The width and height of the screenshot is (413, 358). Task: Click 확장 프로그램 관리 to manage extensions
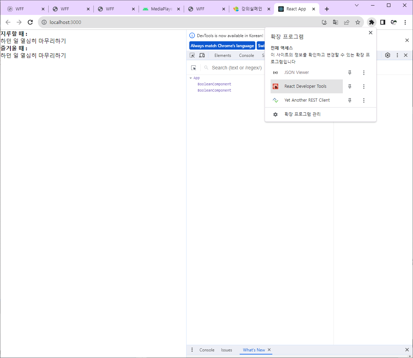pyautogui.click(x=320, y=114)
